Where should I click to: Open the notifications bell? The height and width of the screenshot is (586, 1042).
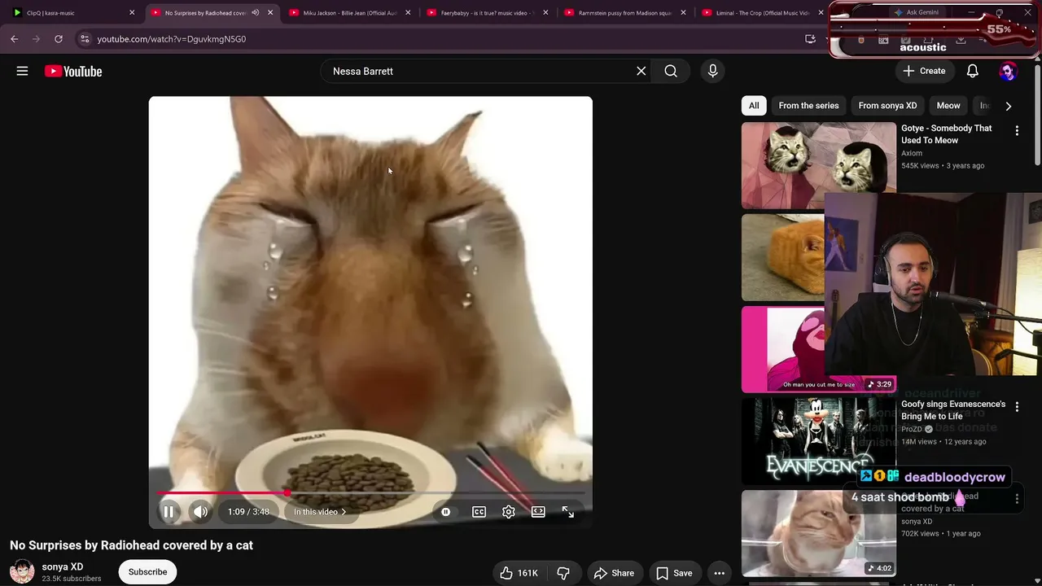972,72
